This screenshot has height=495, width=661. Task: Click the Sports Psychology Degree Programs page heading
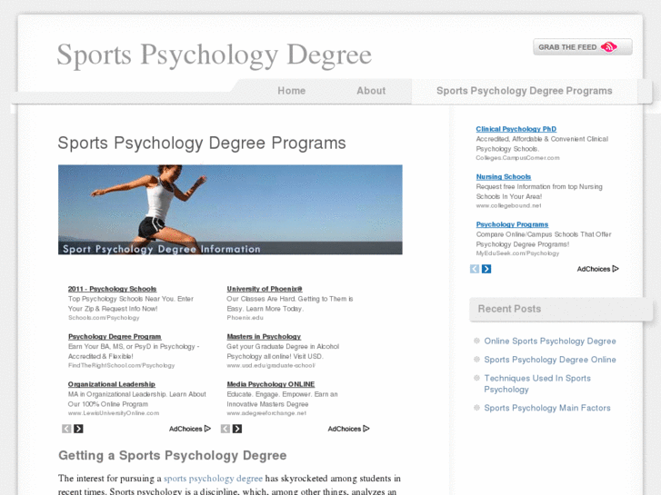(x=202, y=144)
